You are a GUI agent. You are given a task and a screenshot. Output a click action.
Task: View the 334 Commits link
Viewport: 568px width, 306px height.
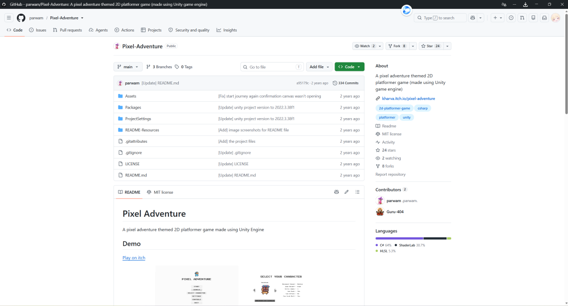346,83
